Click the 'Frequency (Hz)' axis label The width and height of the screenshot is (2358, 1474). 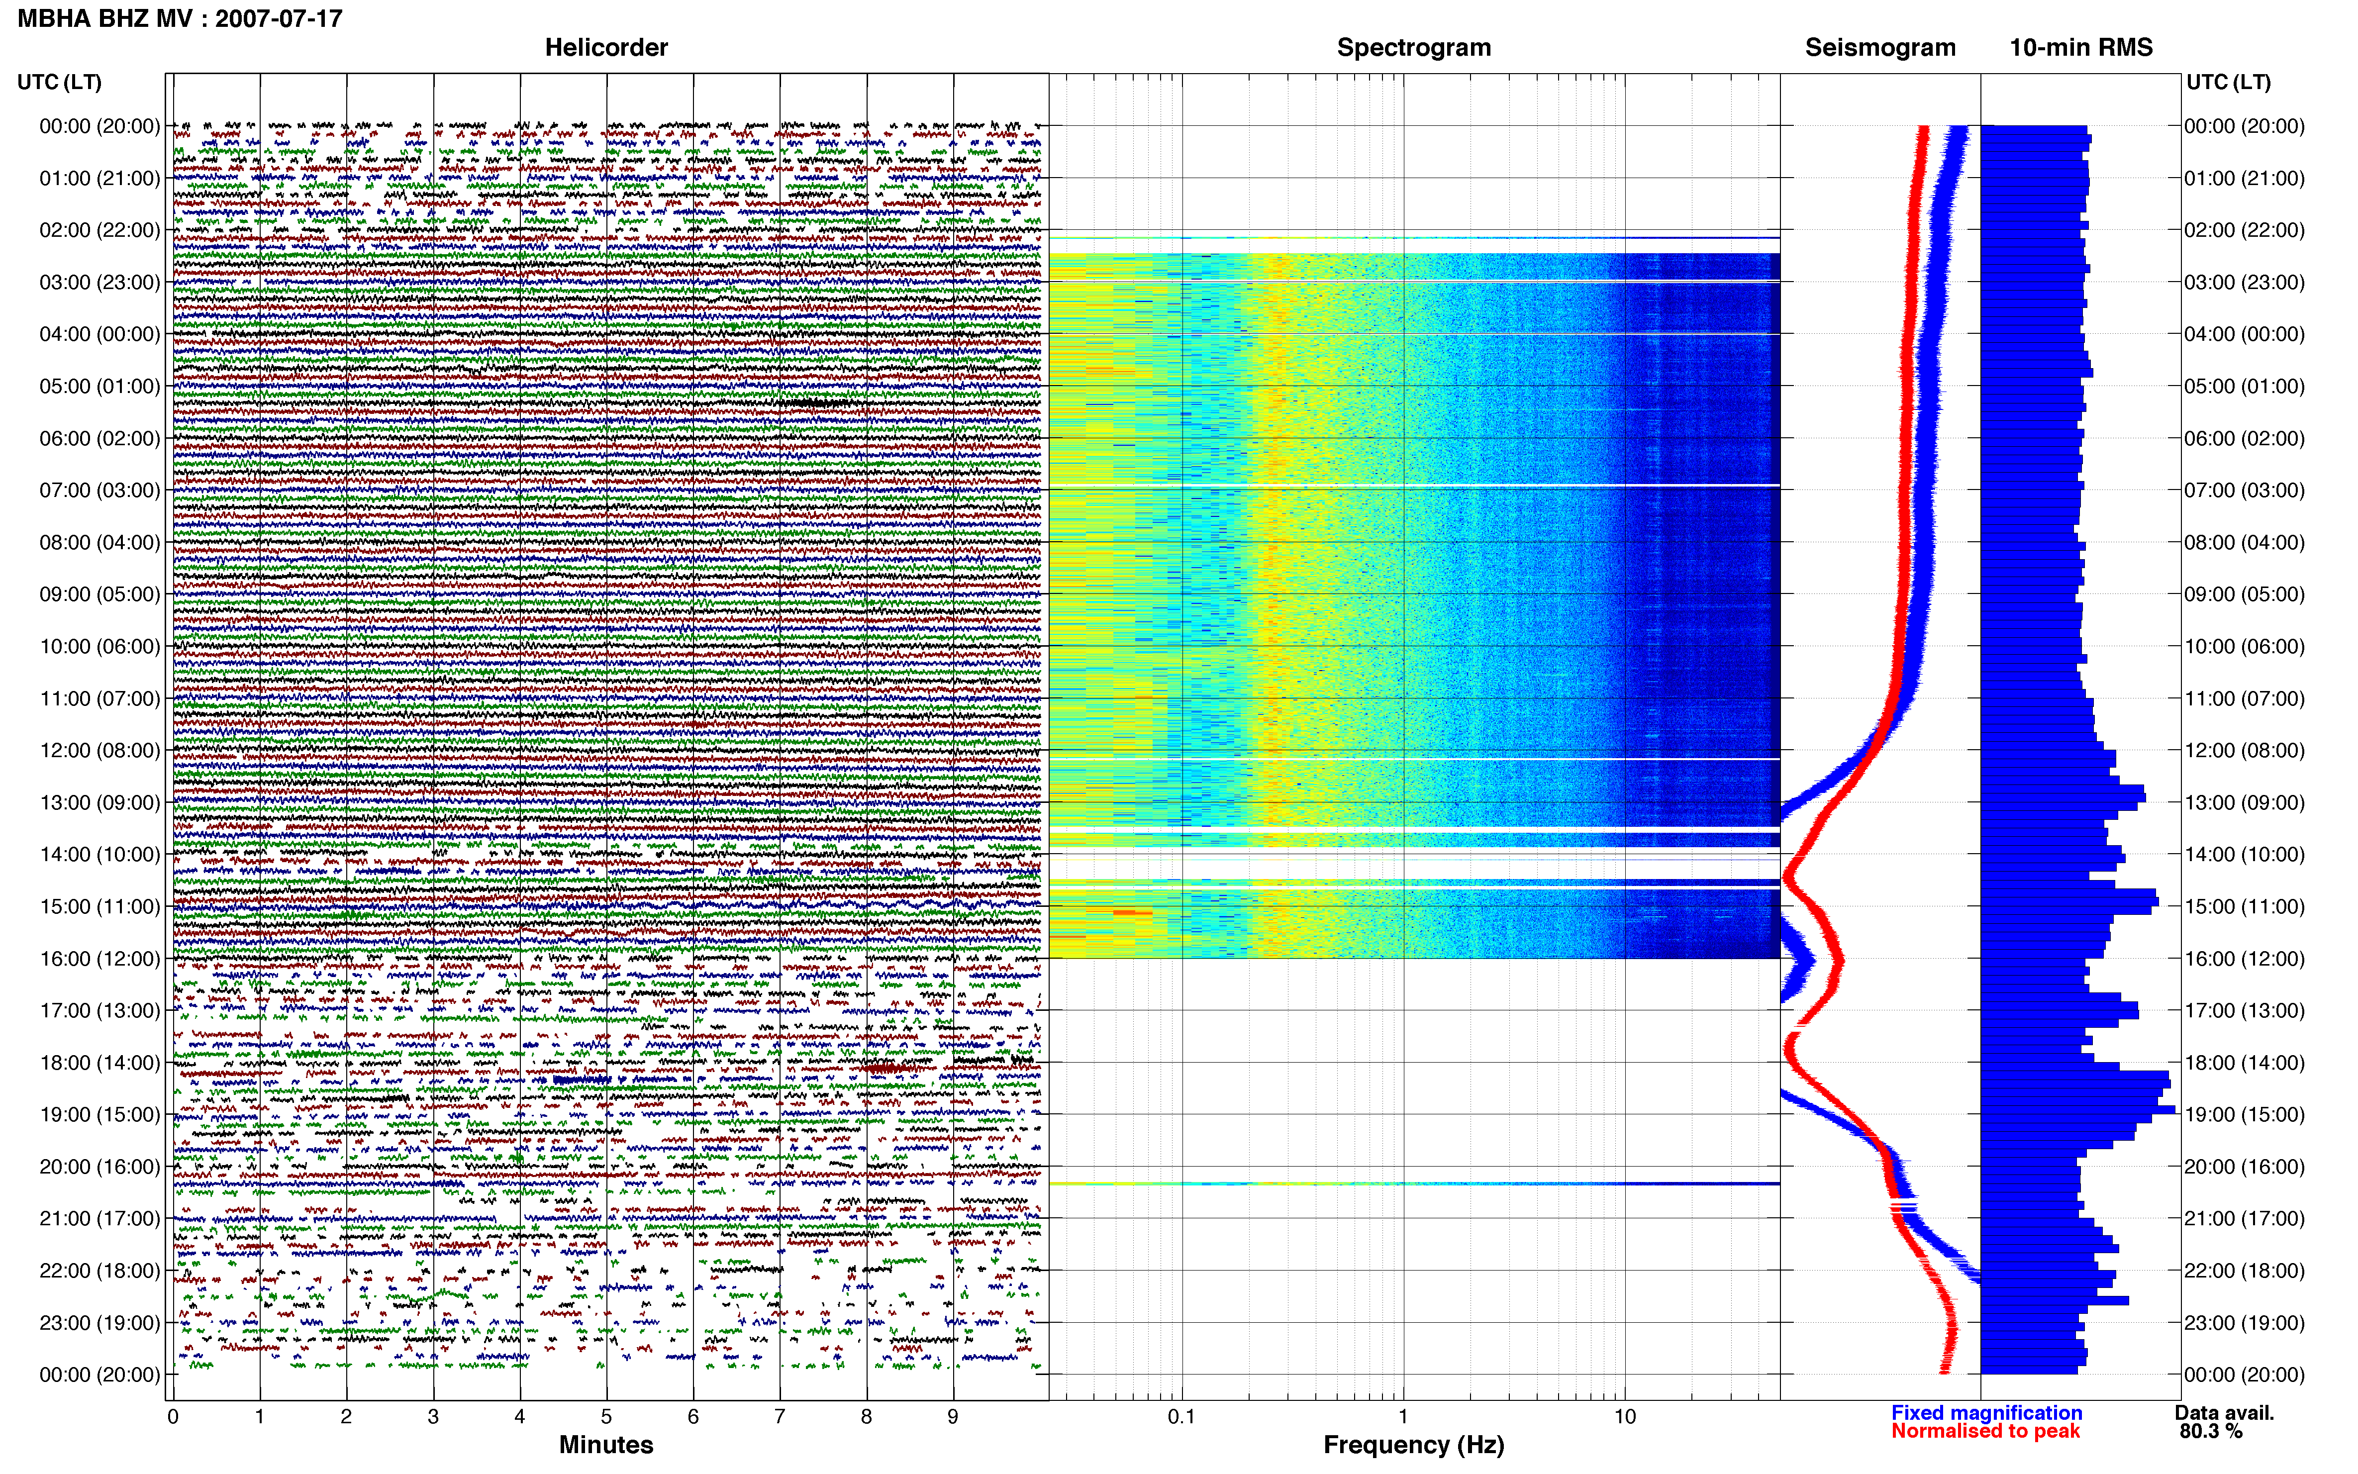(x=1413, y=1445)
